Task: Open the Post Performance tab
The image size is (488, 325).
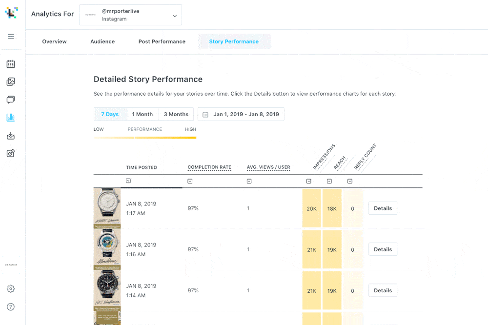Action: [x=162, y=41]
